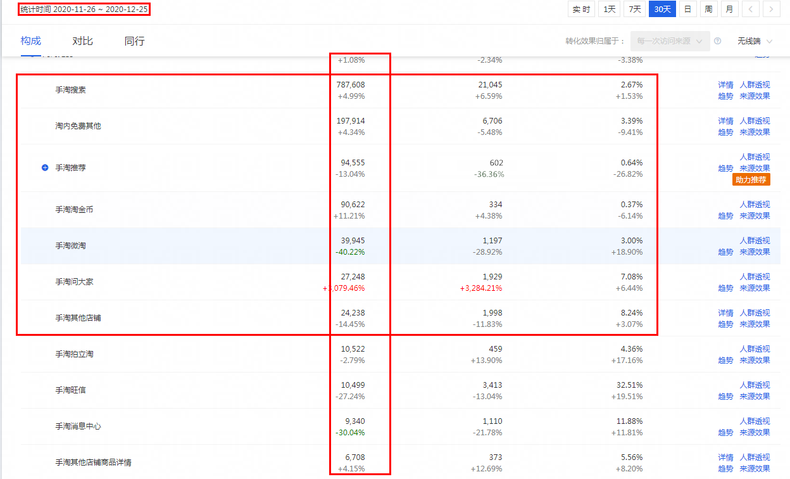790x479 pixels.
Task: Open 详情 for 手淘搜索
Action: [x=725, y=85]
